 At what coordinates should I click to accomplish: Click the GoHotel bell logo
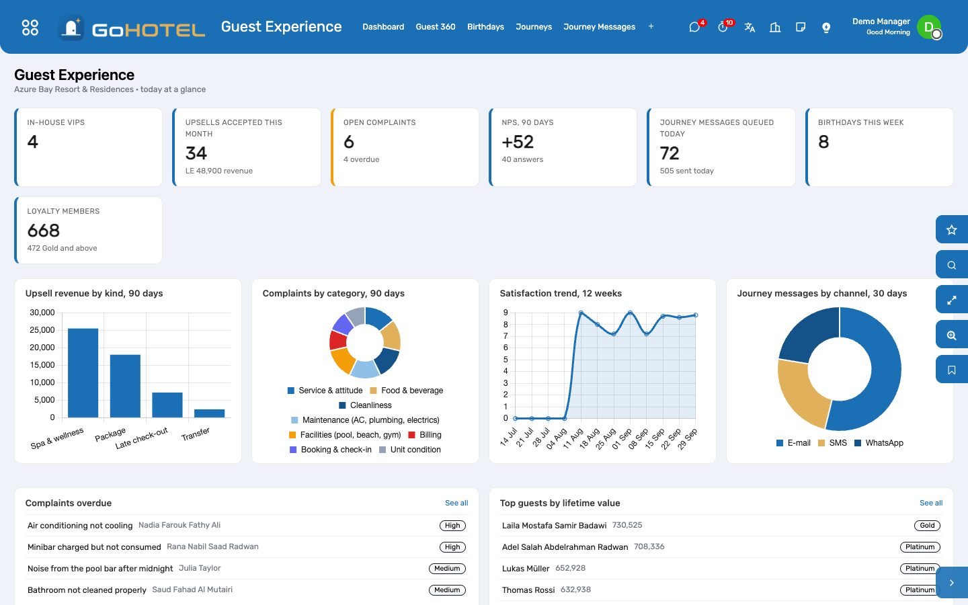tap(71, 28)
